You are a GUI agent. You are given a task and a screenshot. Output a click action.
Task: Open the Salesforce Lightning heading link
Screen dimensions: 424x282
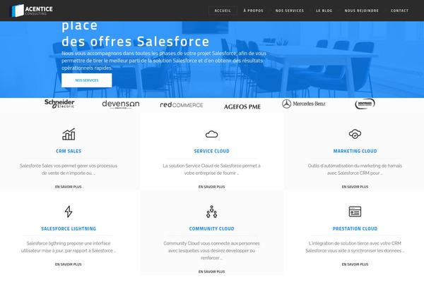69,228
